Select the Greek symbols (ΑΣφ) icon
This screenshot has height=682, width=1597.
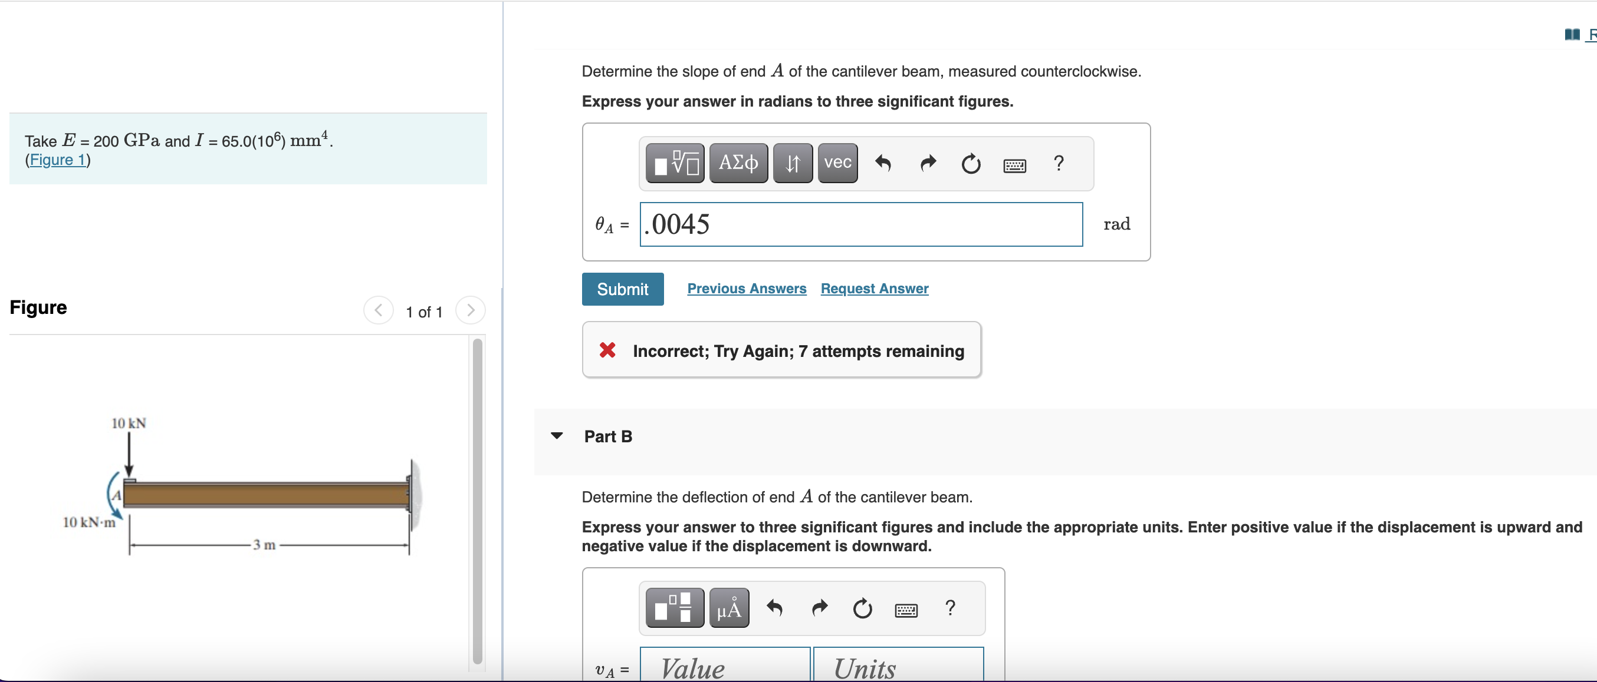coord(738,163)
